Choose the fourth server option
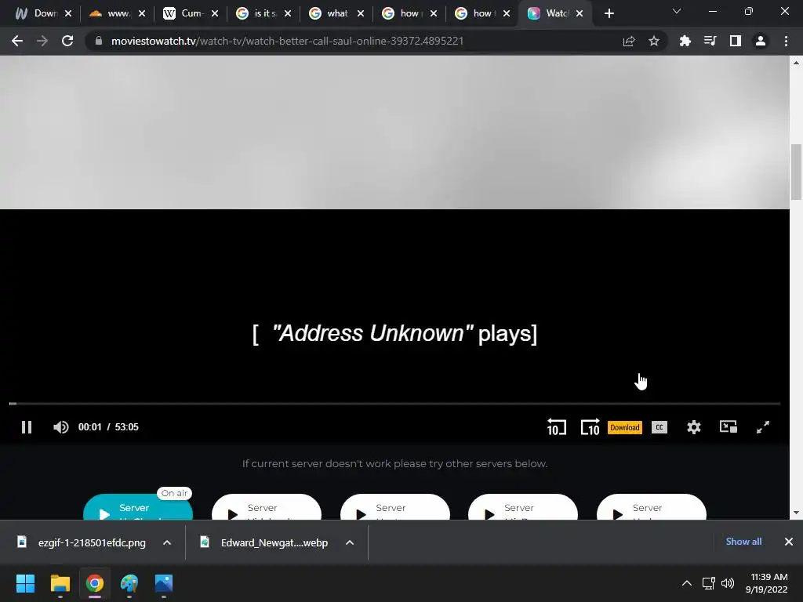This screenshot has height=602, width=803. 523,507
